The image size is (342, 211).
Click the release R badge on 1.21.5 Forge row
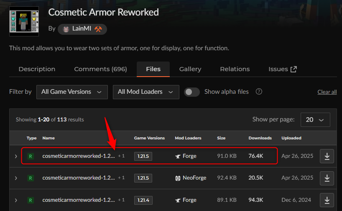click(x=31, y=156)
